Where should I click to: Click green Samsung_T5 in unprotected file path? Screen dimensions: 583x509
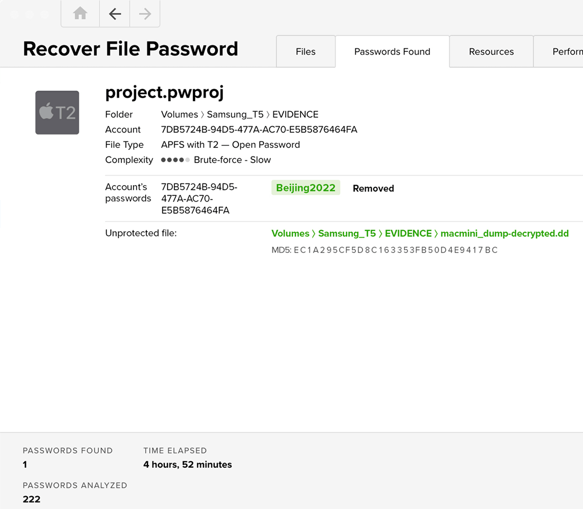click(x=347, y=234)
